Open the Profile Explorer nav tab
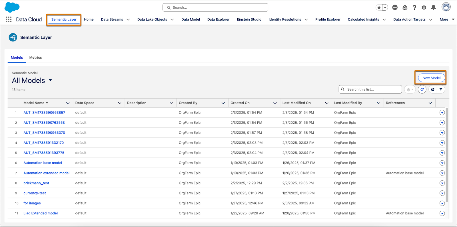457x227 pixels. (x=328, y=19)
